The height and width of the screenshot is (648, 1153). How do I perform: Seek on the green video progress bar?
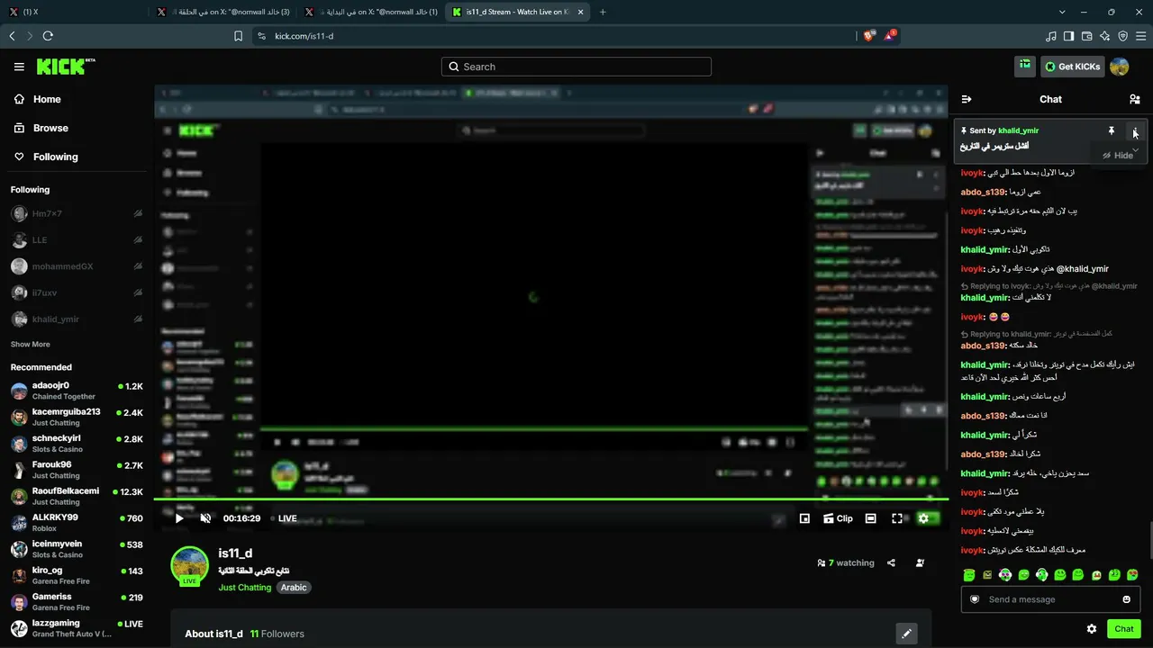tap(551, 499)
